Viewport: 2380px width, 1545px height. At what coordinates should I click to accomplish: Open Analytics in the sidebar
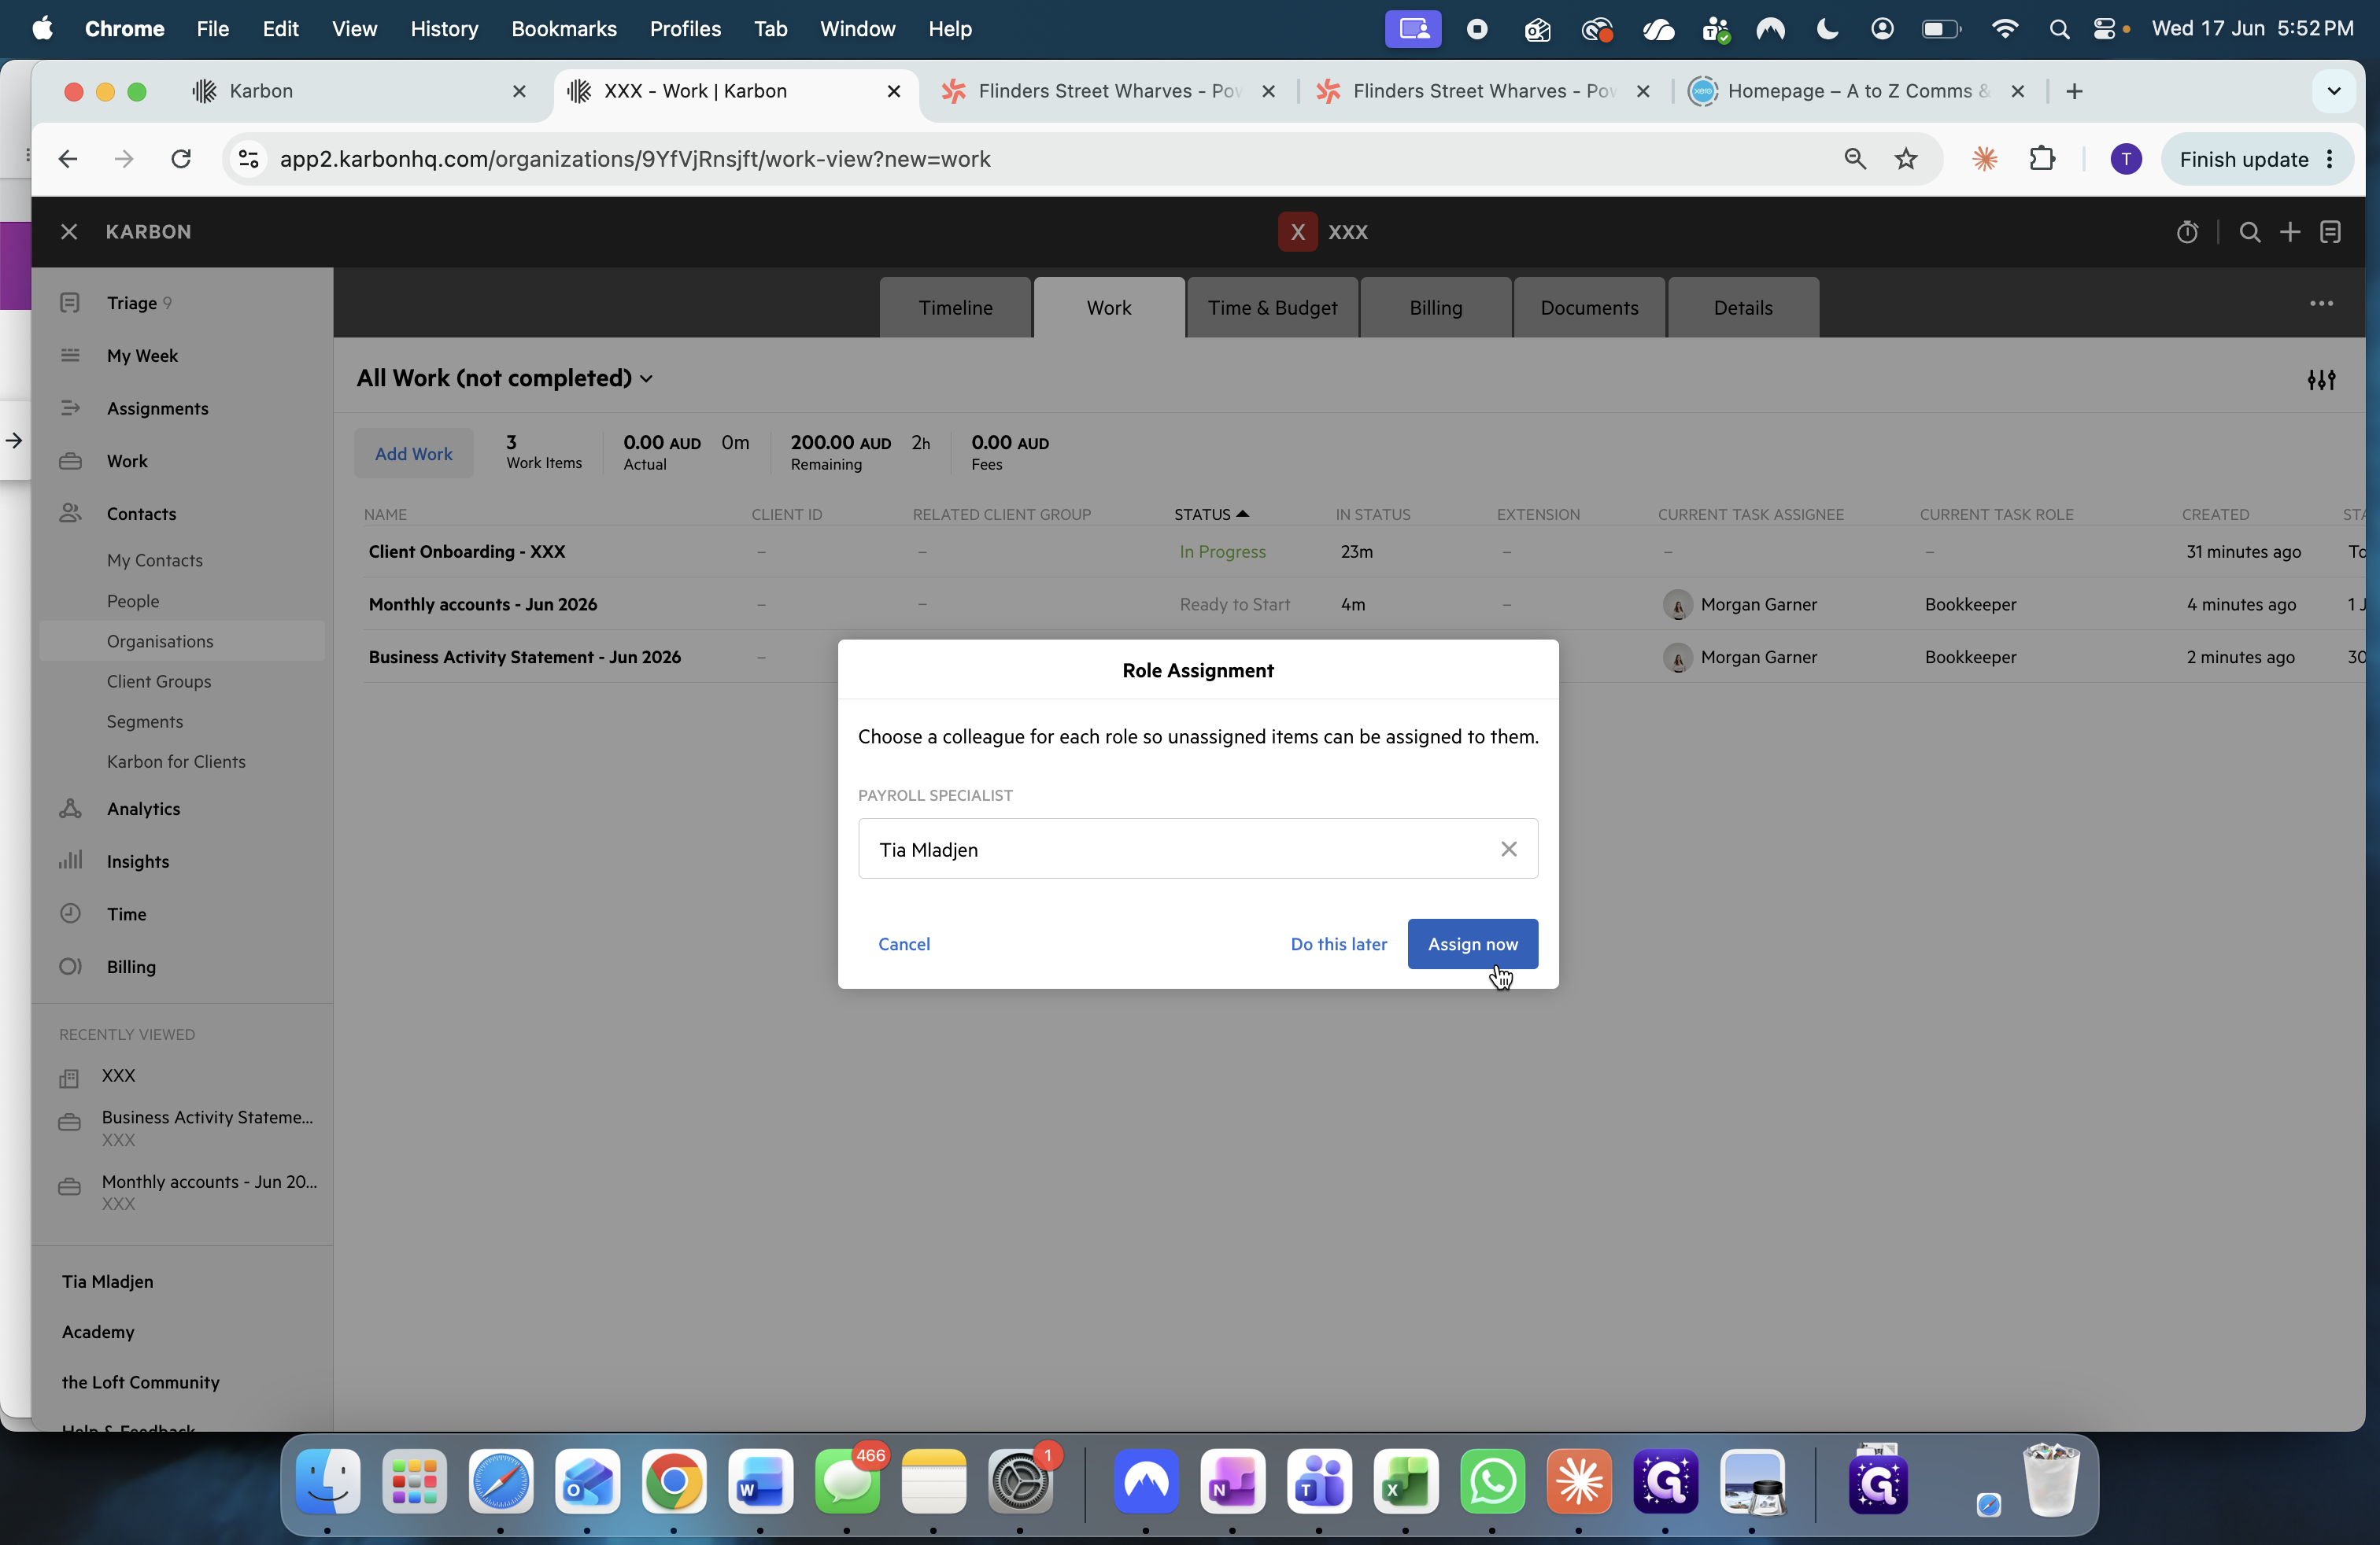[143, 809]
